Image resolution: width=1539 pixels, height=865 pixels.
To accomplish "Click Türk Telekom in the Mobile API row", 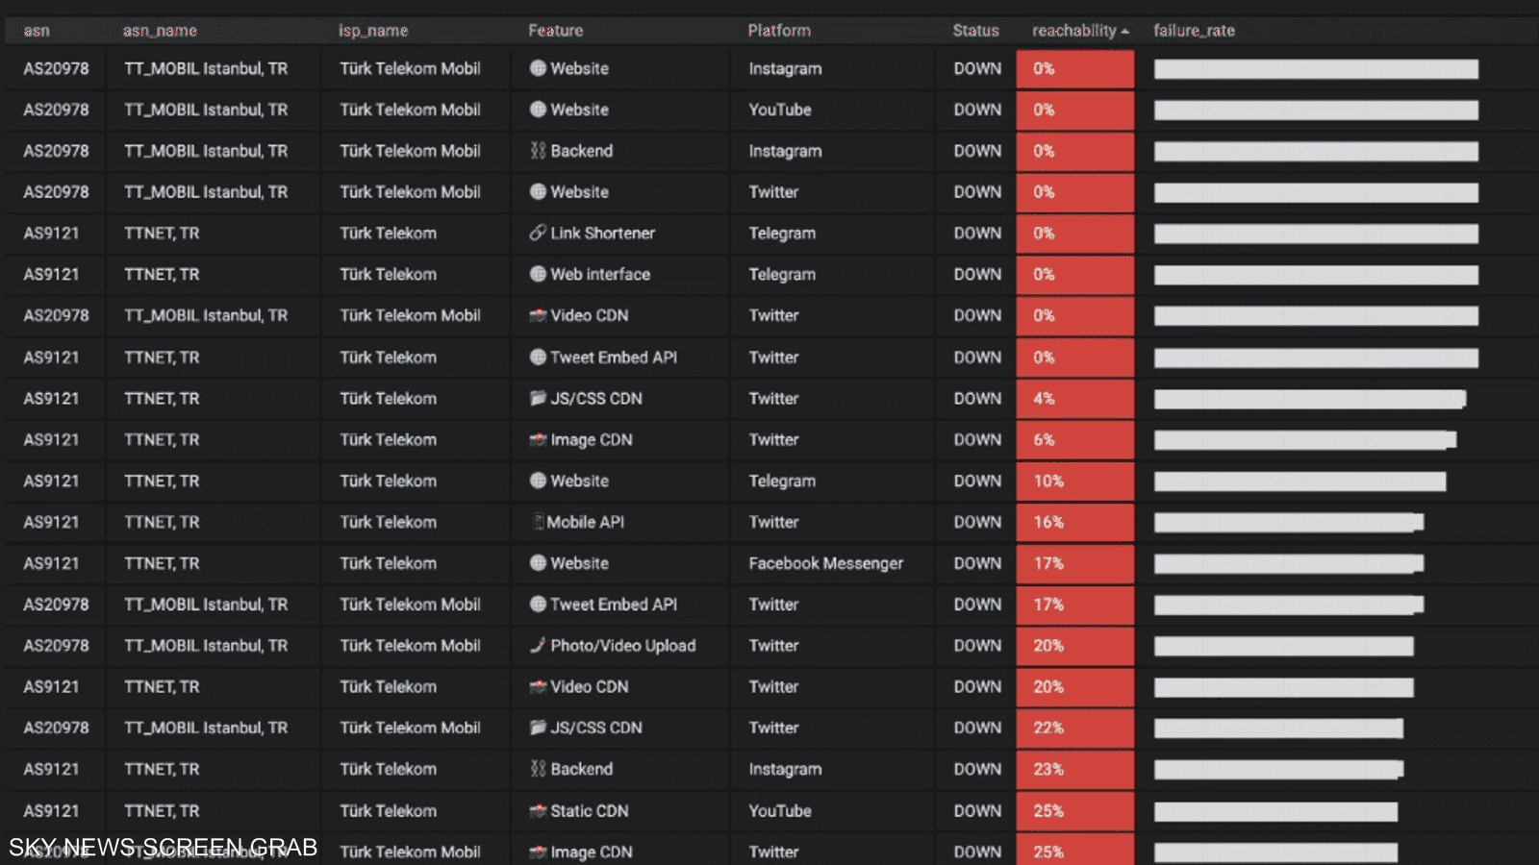I will 388,522.
